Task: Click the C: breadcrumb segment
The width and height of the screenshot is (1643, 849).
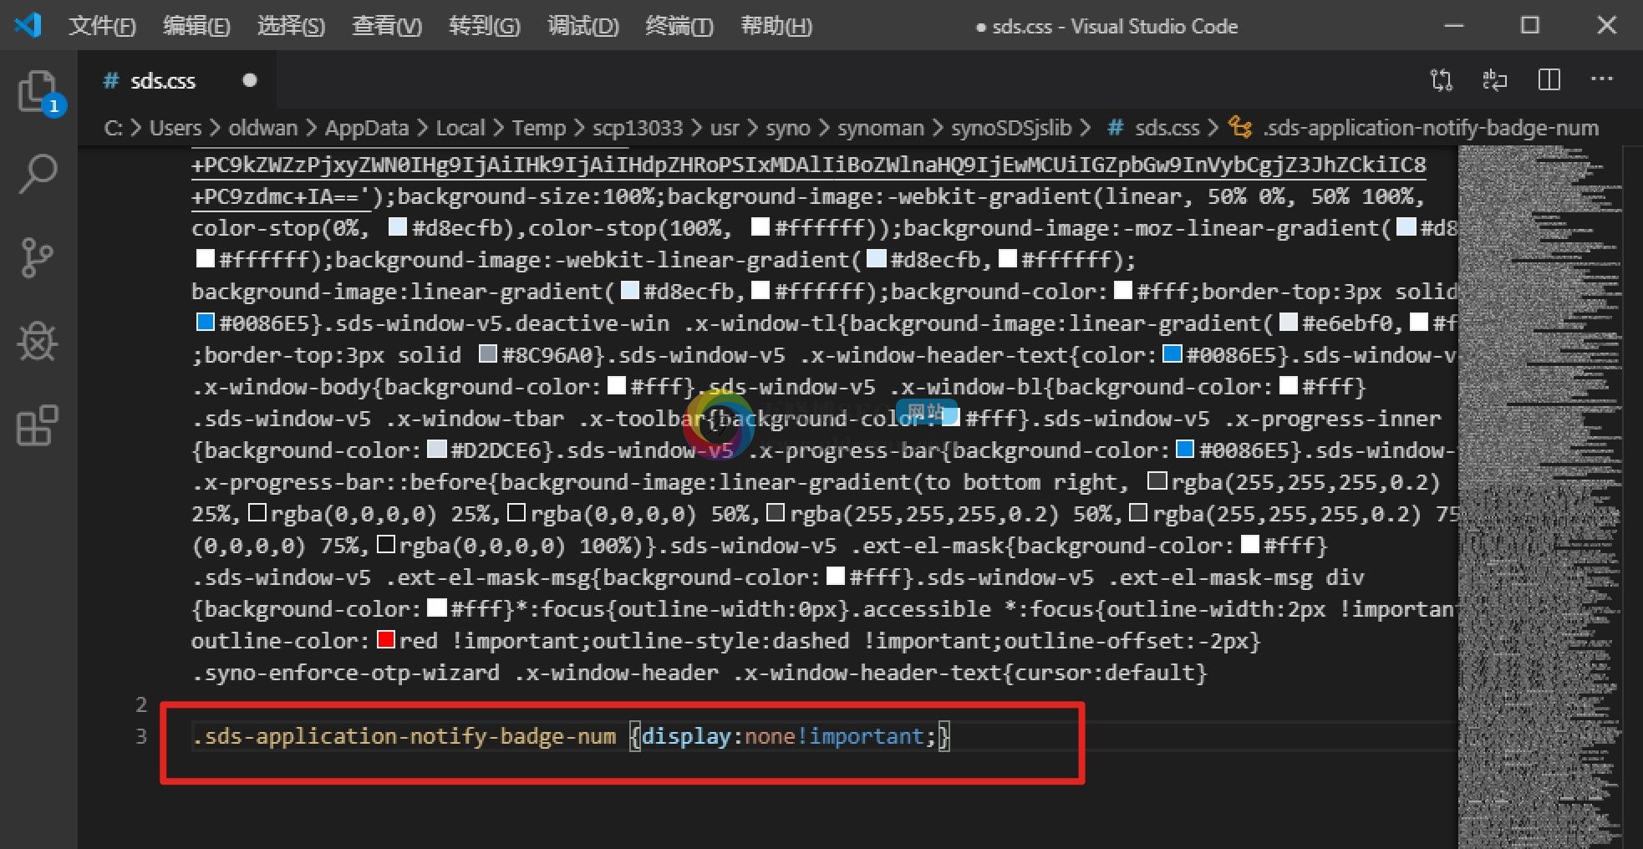Action: (113, 128)
